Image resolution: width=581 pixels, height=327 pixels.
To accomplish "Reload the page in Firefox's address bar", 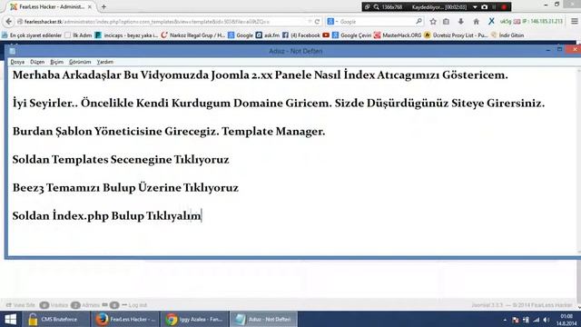I will pos(317,22).
